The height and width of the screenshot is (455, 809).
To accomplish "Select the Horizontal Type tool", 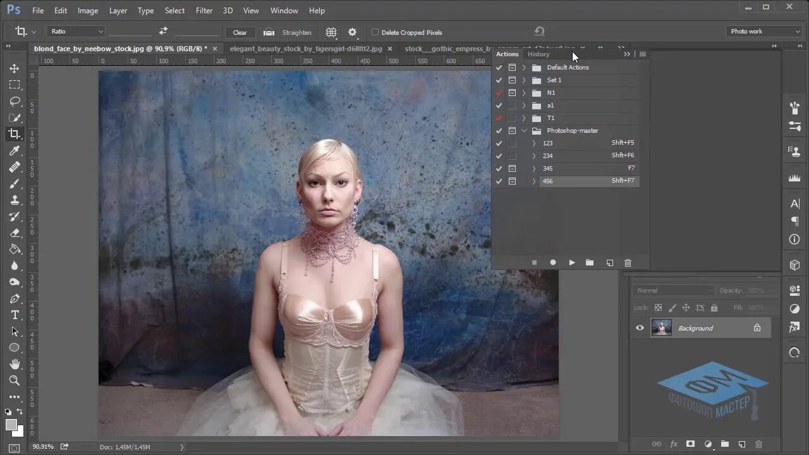I will [x=14, y=315].
